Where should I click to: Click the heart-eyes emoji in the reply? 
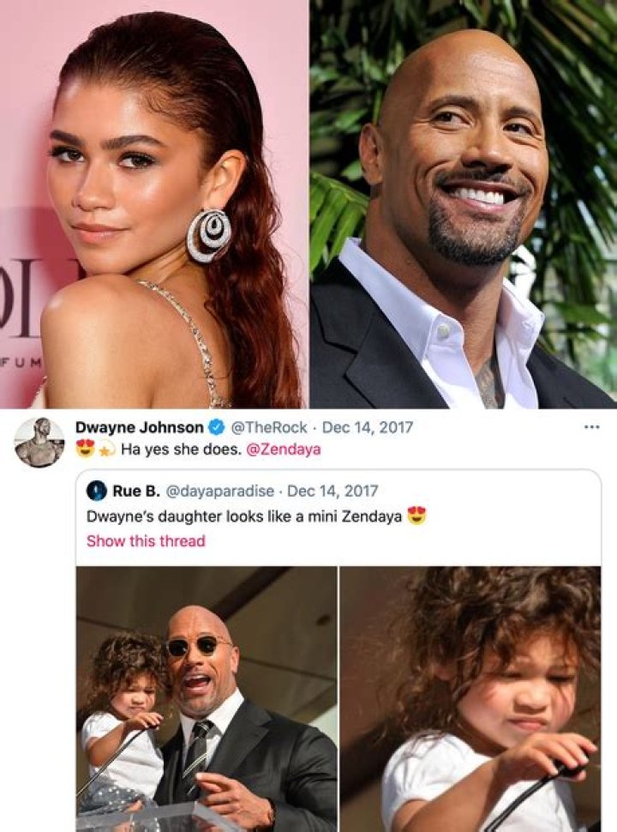pos(85,448)
